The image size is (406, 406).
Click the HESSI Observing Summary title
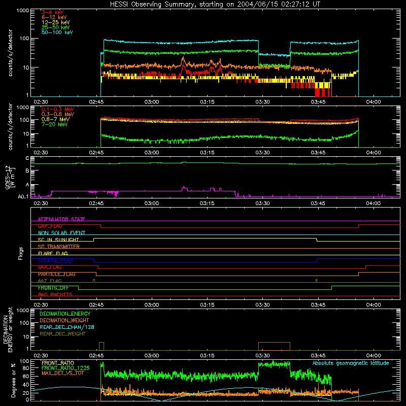pyautogui.click(x=215, y=4)
